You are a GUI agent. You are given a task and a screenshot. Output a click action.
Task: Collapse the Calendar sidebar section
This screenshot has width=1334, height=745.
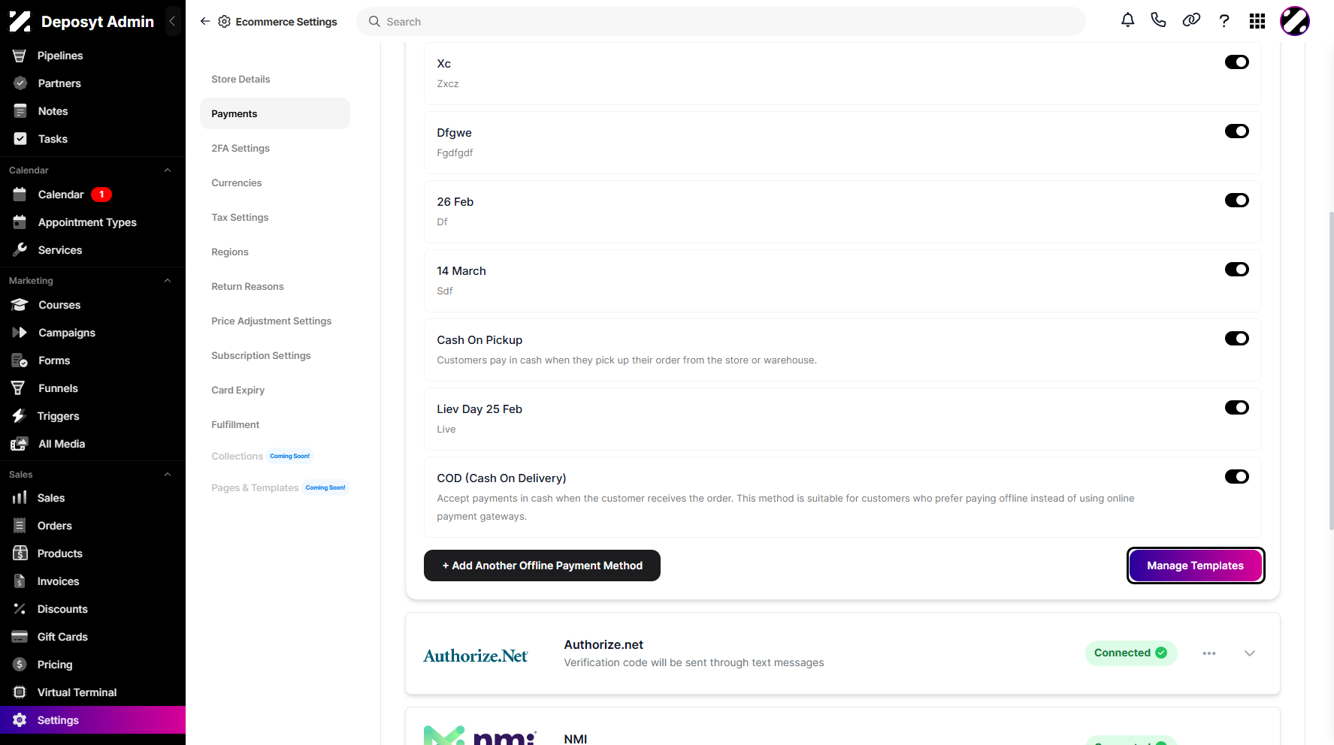click(168, 170)
